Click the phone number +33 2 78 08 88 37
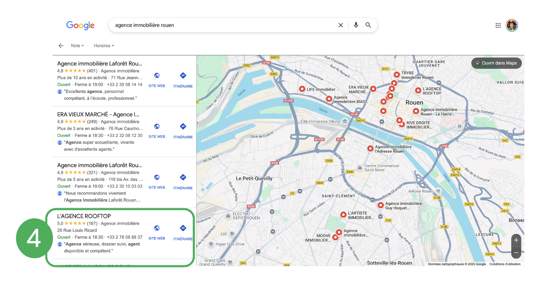The height and width of the screenshot is (283, 550). point(124,237)
